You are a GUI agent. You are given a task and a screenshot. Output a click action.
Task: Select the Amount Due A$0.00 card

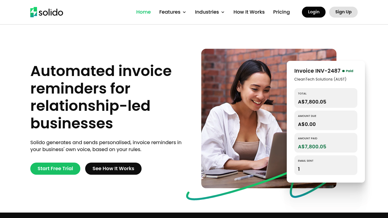click(326, 121)
